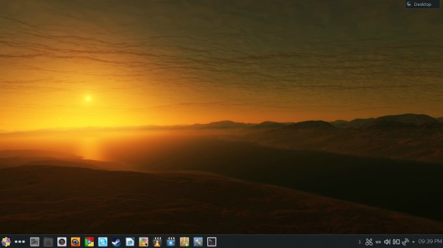Image resolution: width=443 pixels, height=248 pixels.
Task: Open Skype from the taskbar
Action: 103,242
